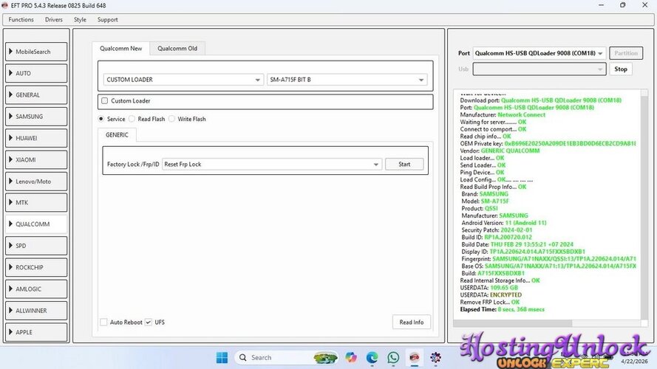Click log text 'Model: SM-A715F'

click(486, 201)
